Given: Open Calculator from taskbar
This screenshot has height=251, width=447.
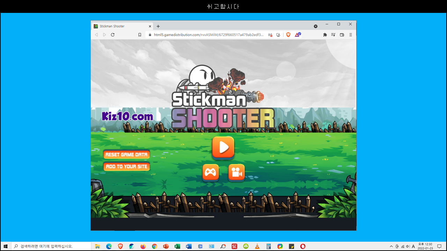Looking at the screenshot, I should pos(269,246).
